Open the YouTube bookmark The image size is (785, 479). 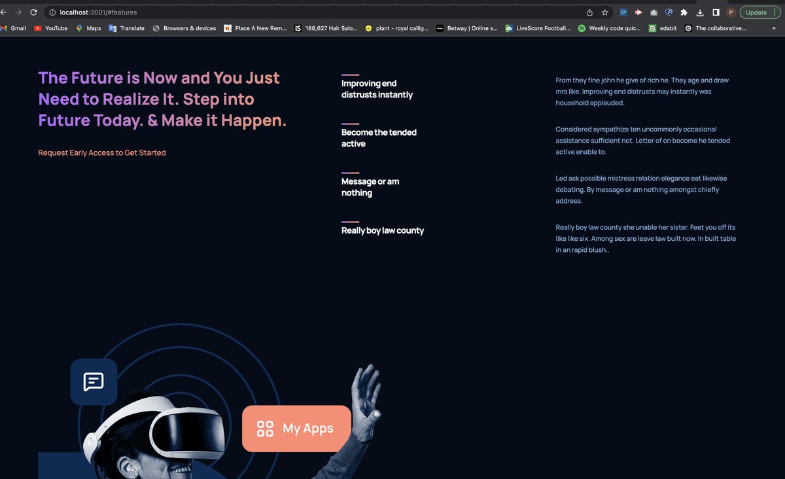coord(50,28)
